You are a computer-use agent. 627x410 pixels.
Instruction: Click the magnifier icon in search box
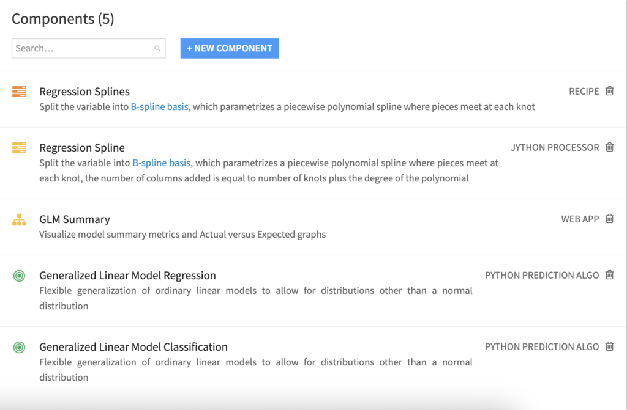point(157,48)
